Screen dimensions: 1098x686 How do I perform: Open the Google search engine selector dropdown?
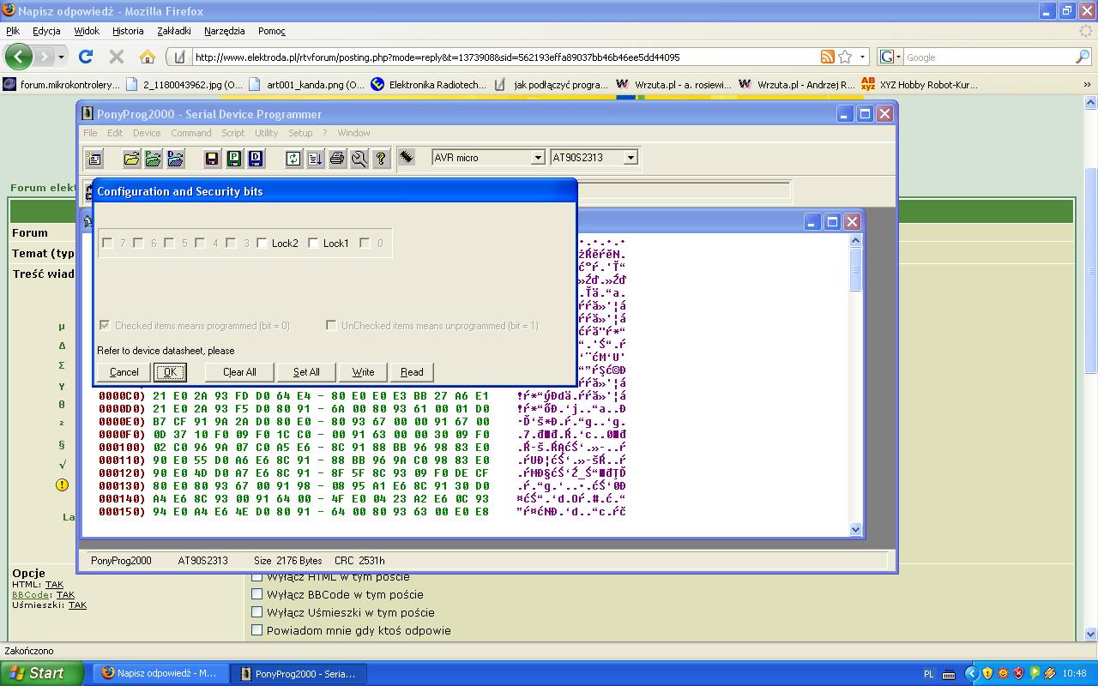(x=891, y=57)
